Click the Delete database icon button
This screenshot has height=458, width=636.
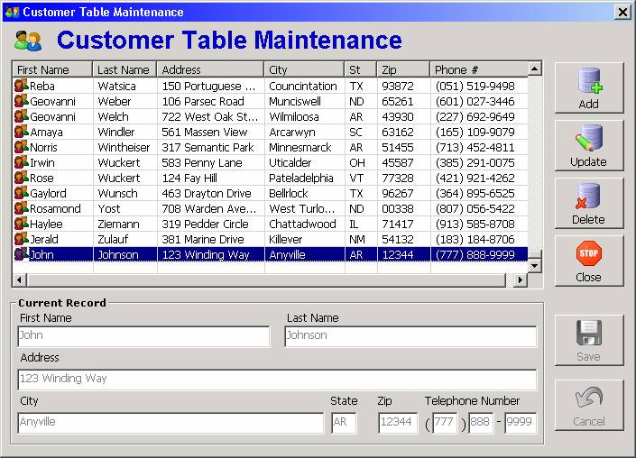[x=588, y=197]
